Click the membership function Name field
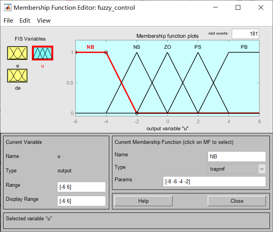 pyautogui.click(x=237, y=156)
